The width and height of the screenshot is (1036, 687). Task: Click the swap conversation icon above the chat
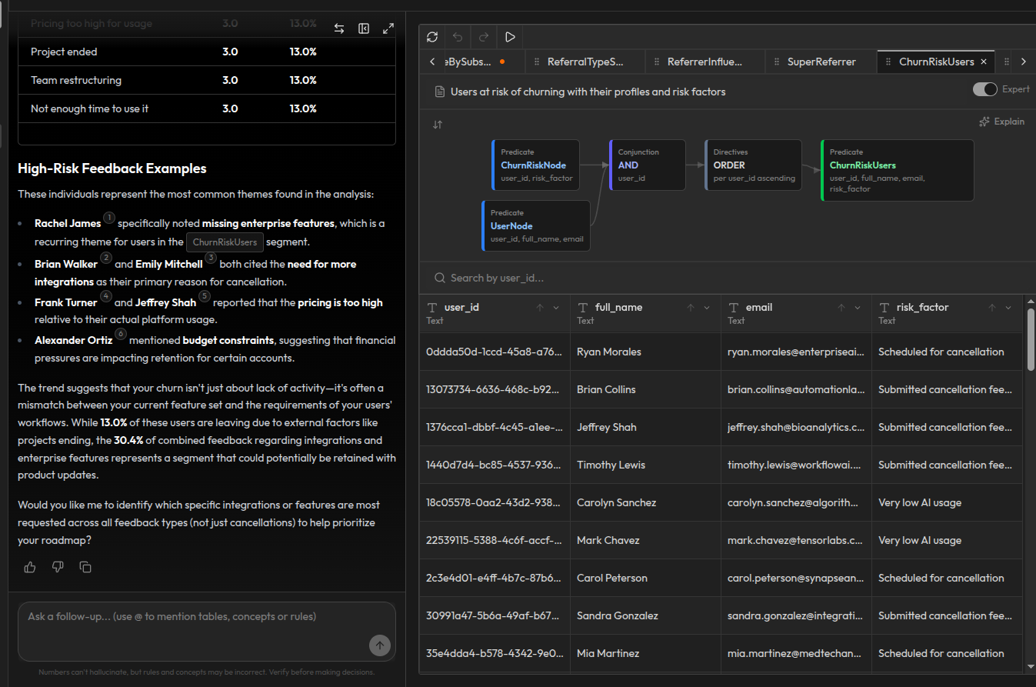click(338, 28)
